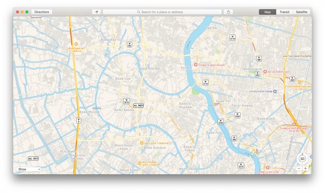325x193 pixels.
Task: Select orange shopping marker near Bang Khun Kong
Action: click(142, 143)
